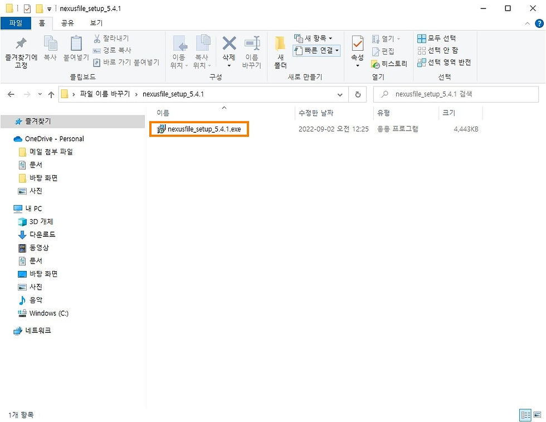Collapse the ribbon with chevron
This screenshot has height=422, width=546.
click(527, 23)
